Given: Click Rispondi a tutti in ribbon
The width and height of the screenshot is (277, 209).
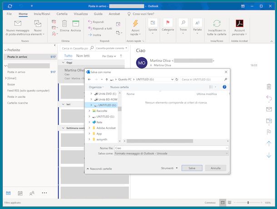Looking at the screenshot, I should pyautogui.click(x=100, y=29).
